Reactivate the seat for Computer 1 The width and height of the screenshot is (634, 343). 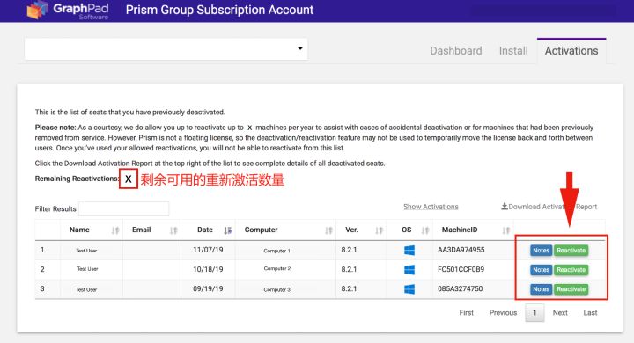[x=571, y=251]
